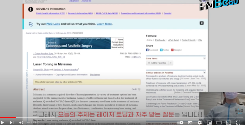
Task: Open Add to Favorites dropdown arrow
Action: [x=171, y=63]
